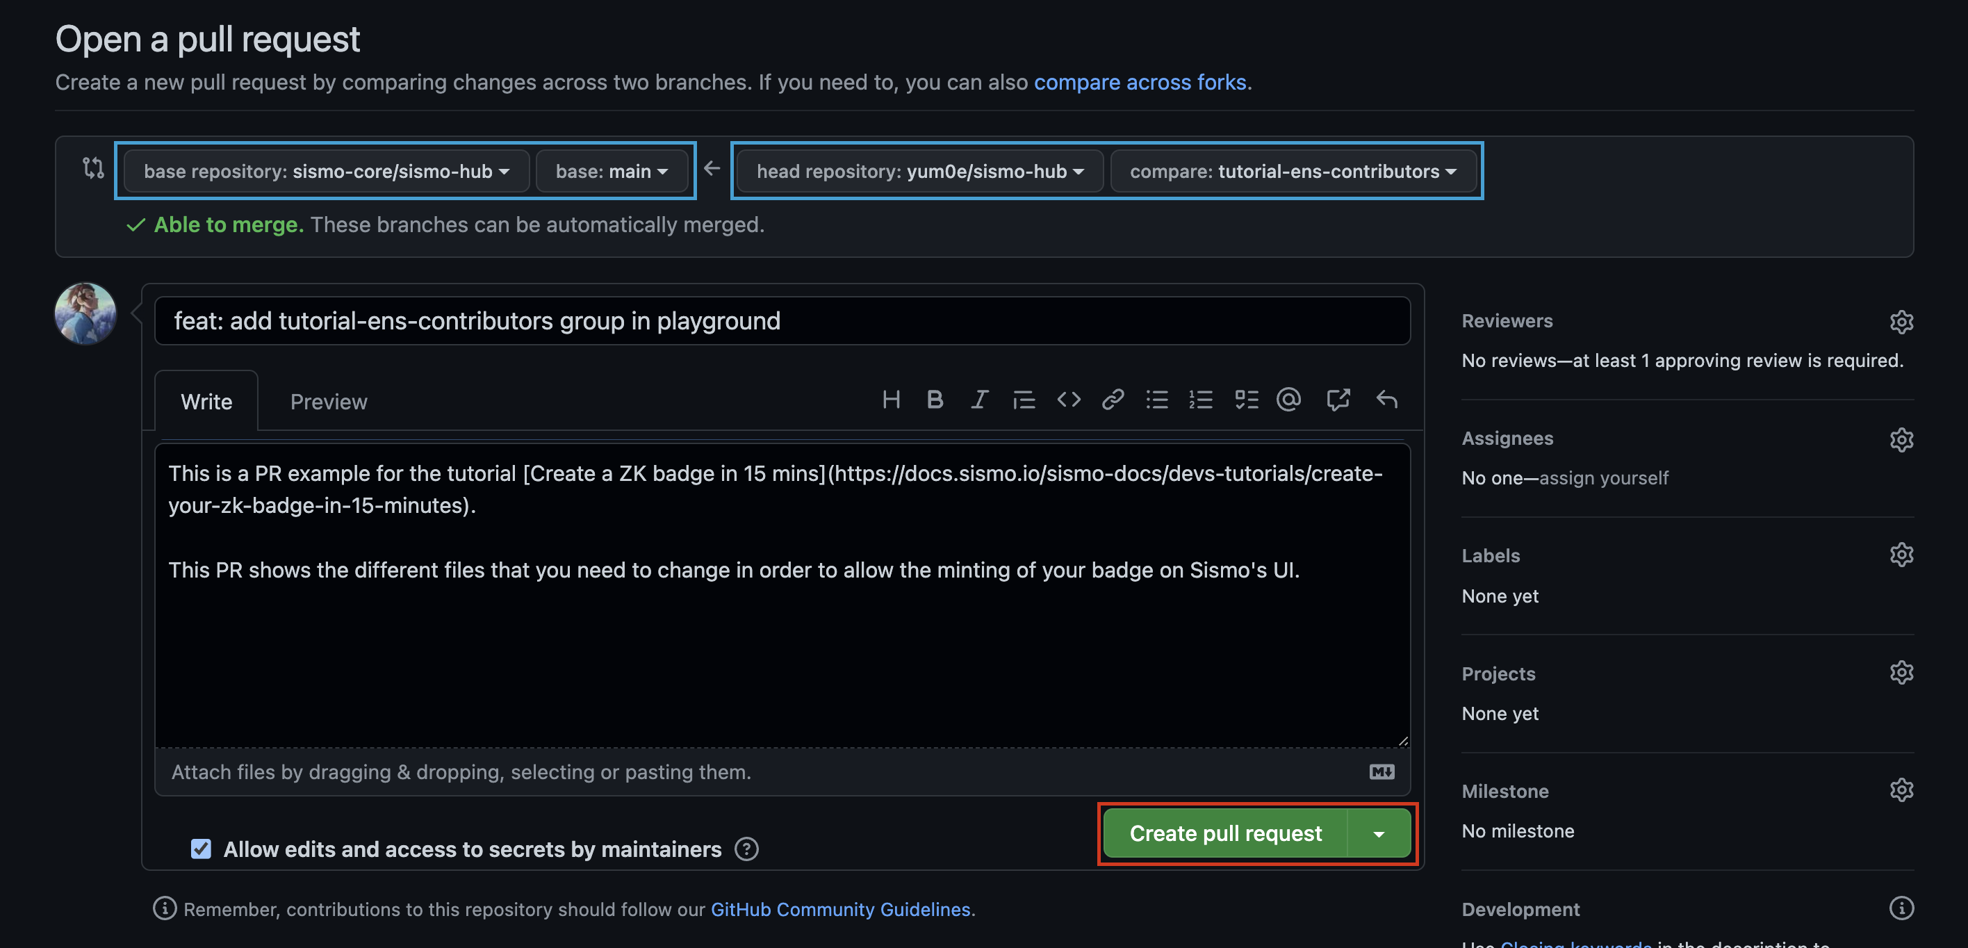Toggle Allow edits by maintainers checkbox
1968x948 pixels.
tap(201, 849)
